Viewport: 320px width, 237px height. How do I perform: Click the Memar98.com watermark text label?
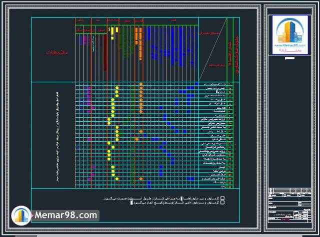tap(66, 216)
